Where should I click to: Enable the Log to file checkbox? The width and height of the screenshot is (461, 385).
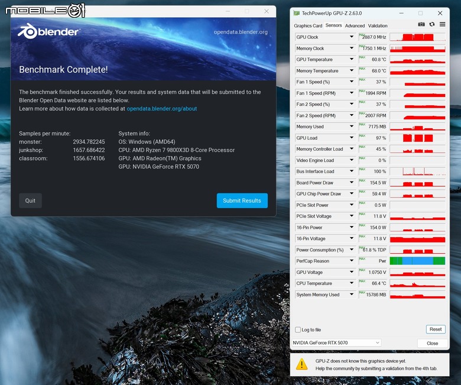point(298,330)
